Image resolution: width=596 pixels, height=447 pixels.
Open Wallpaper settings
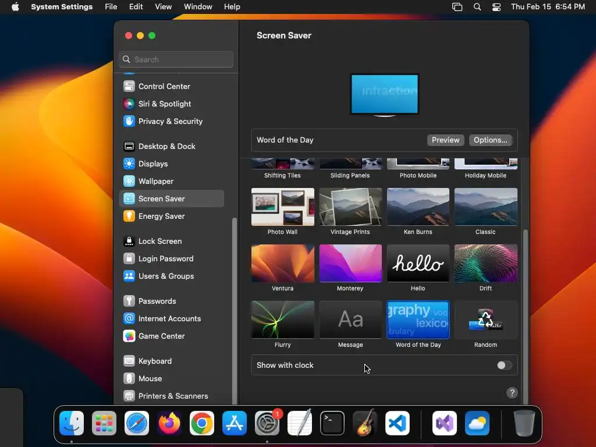click(x=172, y=182)
